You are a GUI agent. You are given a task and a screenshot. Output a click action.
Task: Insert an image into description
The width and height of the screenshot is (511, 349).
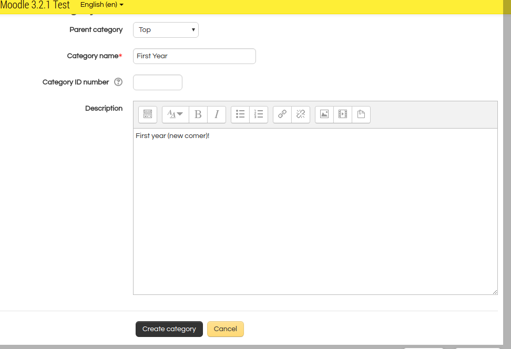click(324, 114)
